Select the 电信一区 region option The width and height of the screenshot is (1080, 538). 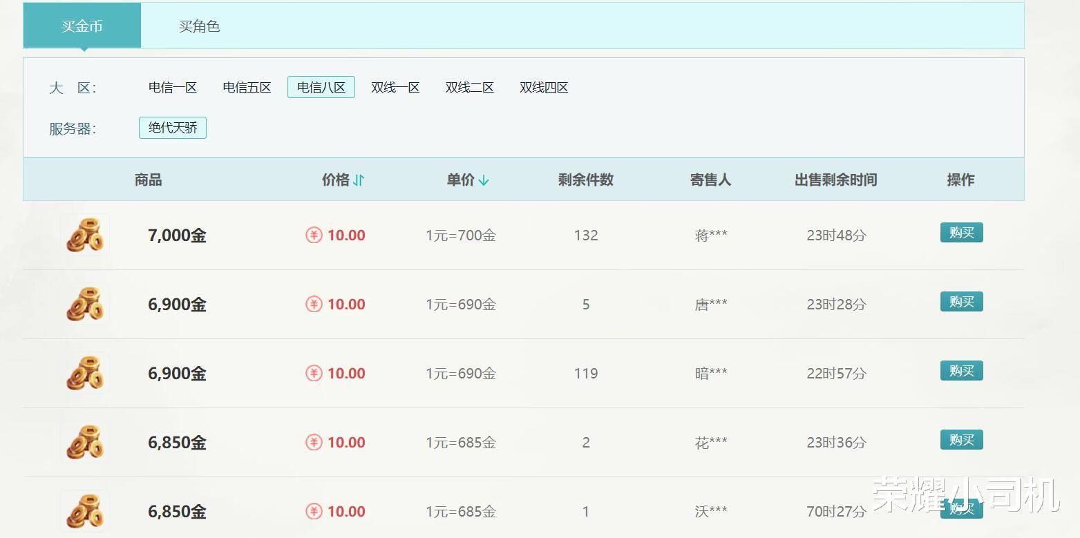(x=171, y=87)
